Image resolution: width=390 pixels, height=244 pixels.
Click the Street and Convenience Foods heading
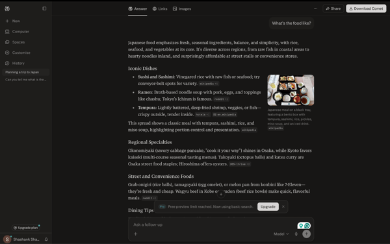click(161, 177)
